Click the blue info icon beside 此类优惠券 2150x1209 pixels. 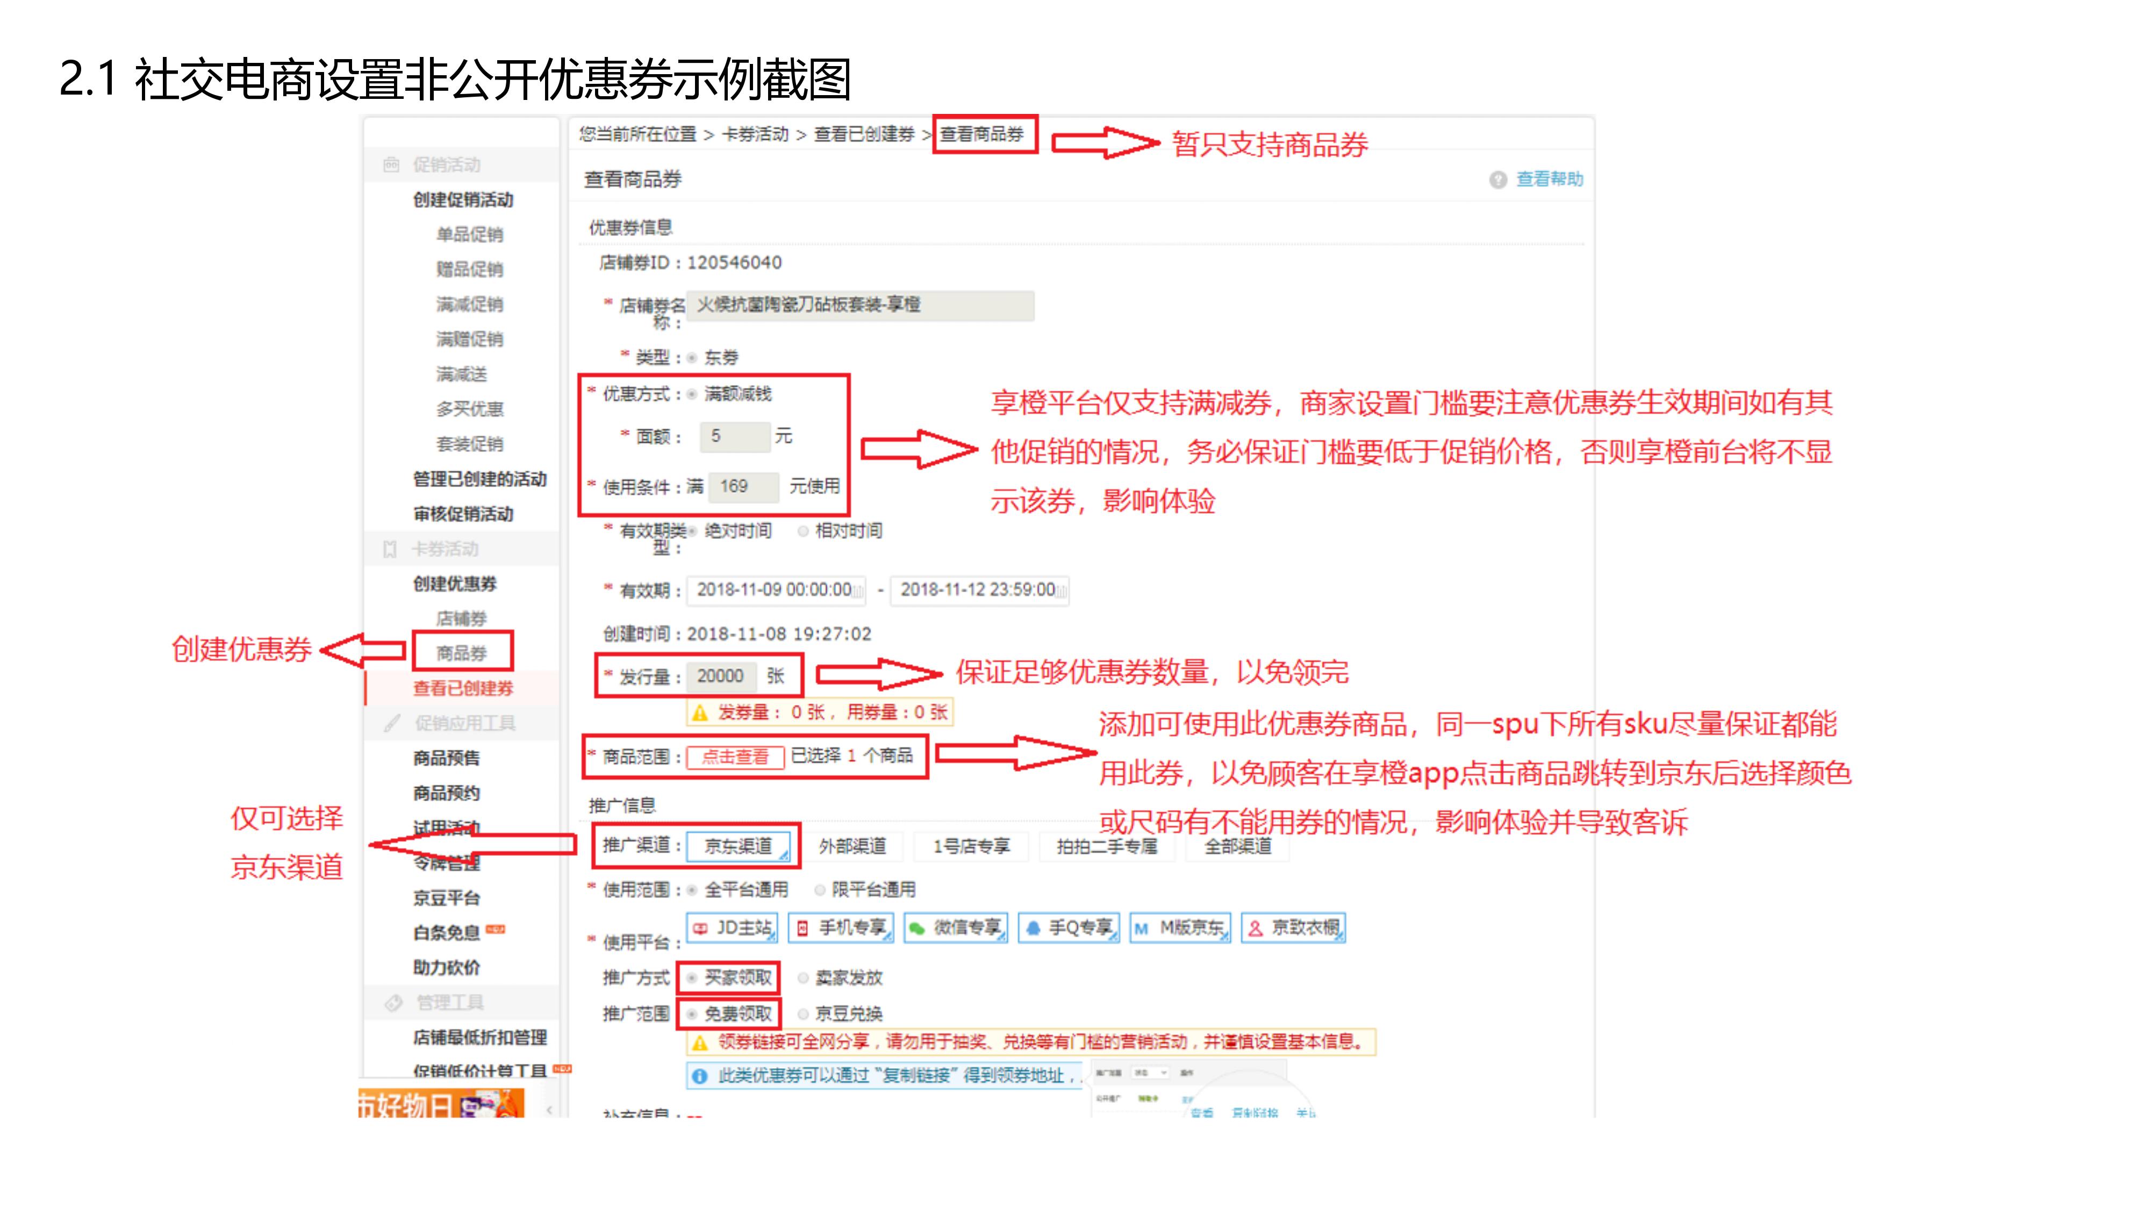pyautogui.click(x=699, y=1077)
